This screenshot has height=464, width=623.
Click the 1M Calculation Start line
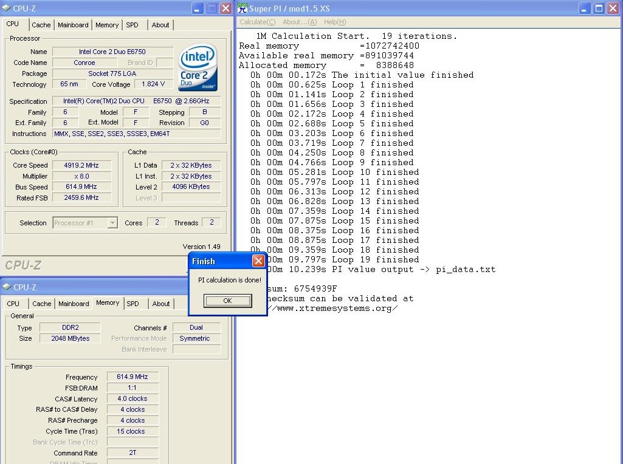point(356,36)
